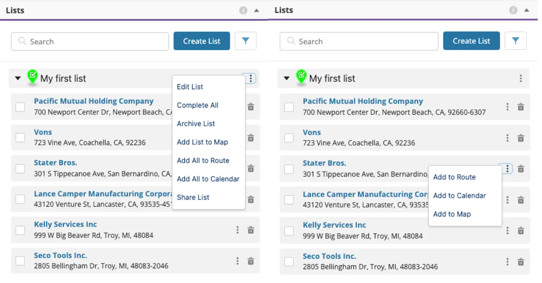Check Pacific Mutual Holding Company box in right panel
The height and width of the screenshot is (283, 542).
pos(289,107)
